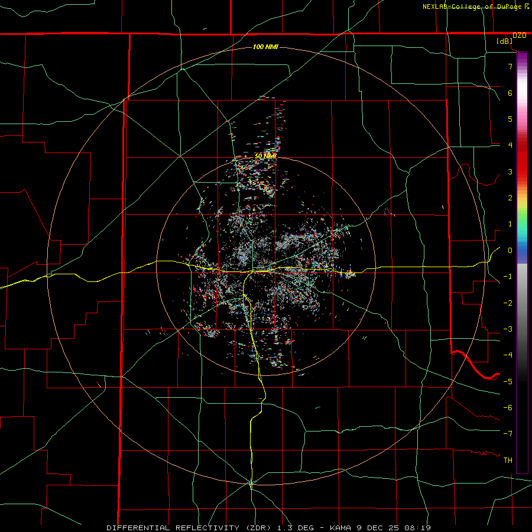Select the '-3' value on the color scale
This screenshot has width=532, height=532.
508,329
